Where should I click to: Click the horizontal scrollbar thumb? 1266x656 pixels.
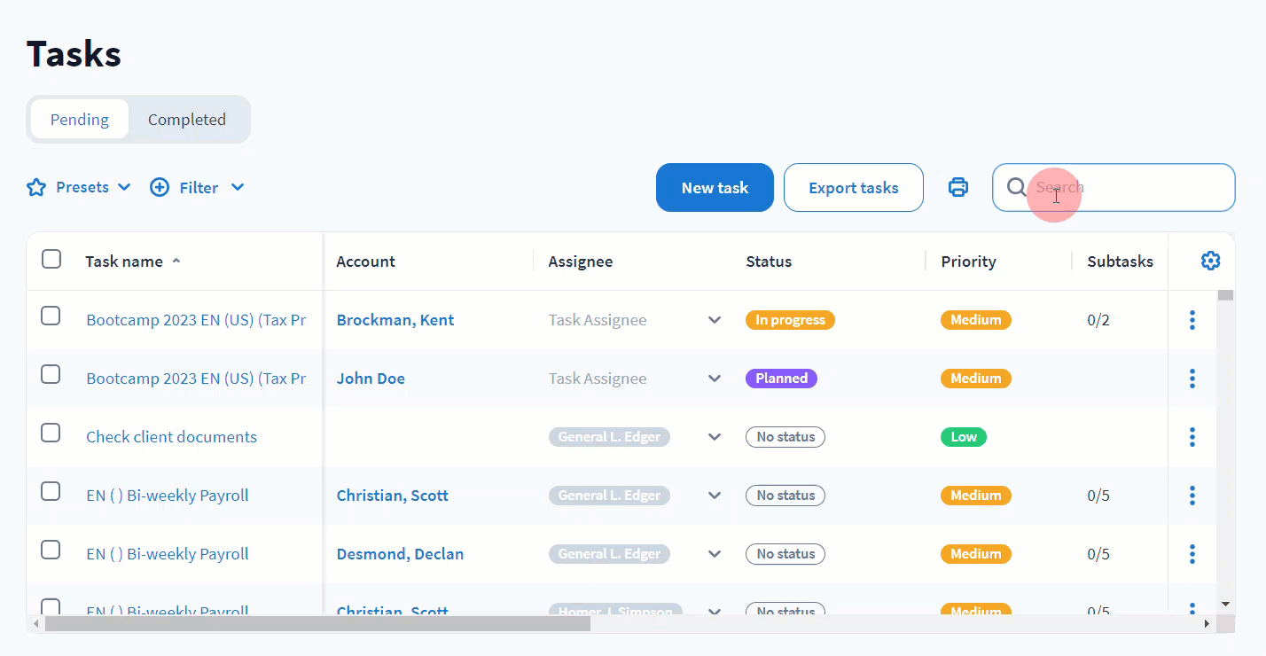[x=317, y=624]
